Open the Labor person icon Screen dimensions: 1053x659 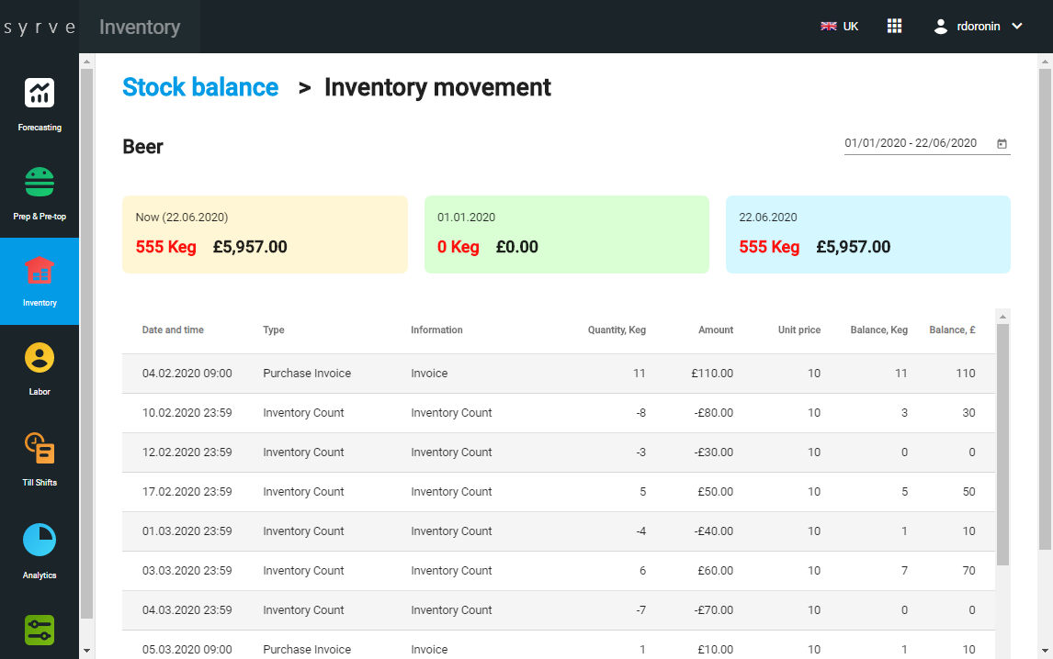click(x=40, y=359)
